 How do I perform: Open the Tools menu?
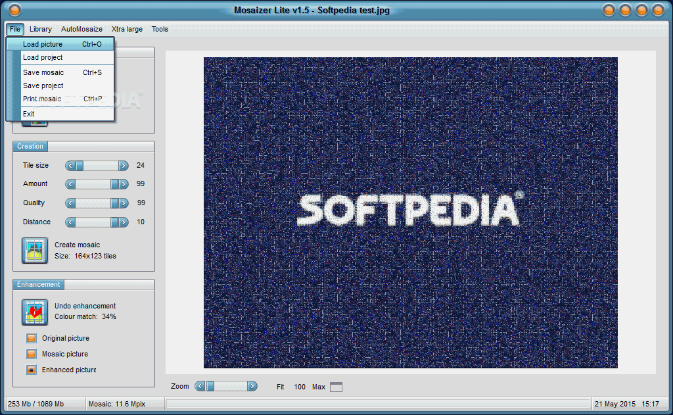(x=160, y=29)
